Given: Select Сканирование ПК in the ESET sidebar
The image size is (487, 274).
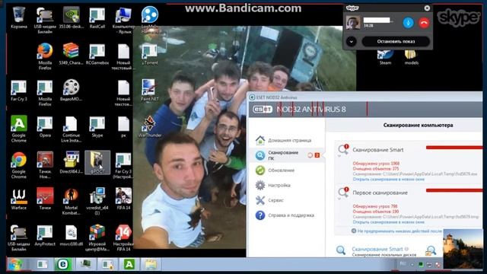Looking at the screenshot, I should coord(286,155).
